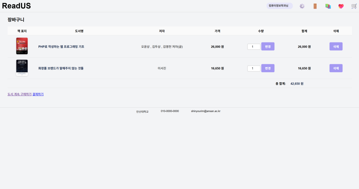Viewport: 359px width, 189px height.
Task: Click the 컴퓨터정보학과님 user badge
Action: coord(279,6)
